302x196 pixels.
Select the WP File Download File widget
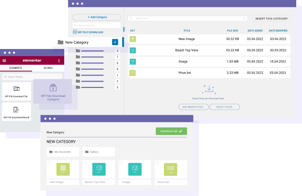coord(16,91)
